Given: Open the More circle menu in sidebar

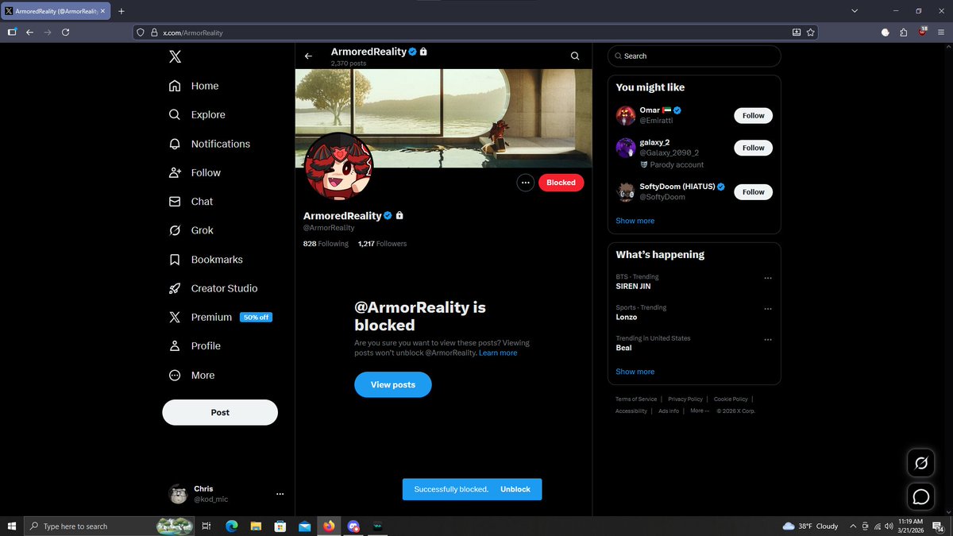Looking at the screenshot, I should (x=175, y=375).
